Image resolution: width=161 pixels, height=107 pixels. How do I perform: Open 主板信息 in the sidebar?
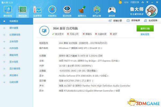[x=14, y=41]
